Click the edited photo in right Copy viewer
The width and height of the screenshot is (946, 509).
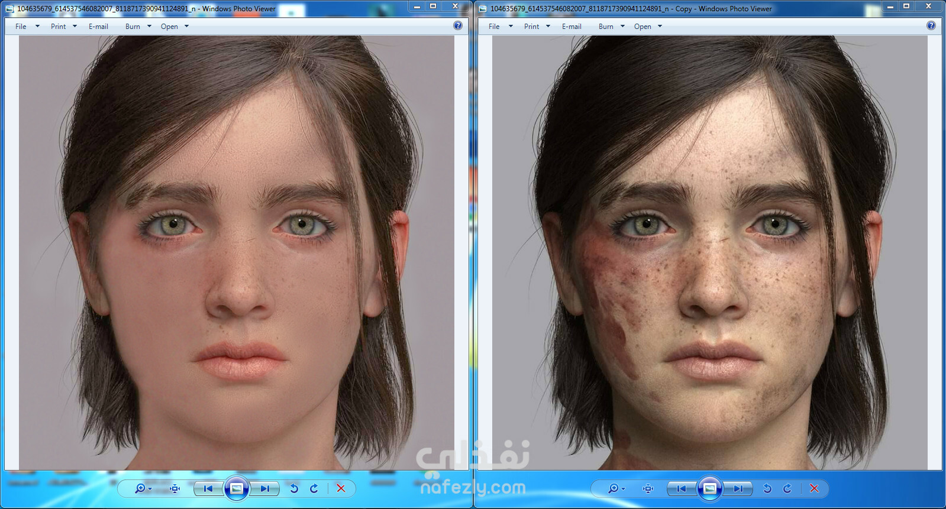(x=709, y=252)
